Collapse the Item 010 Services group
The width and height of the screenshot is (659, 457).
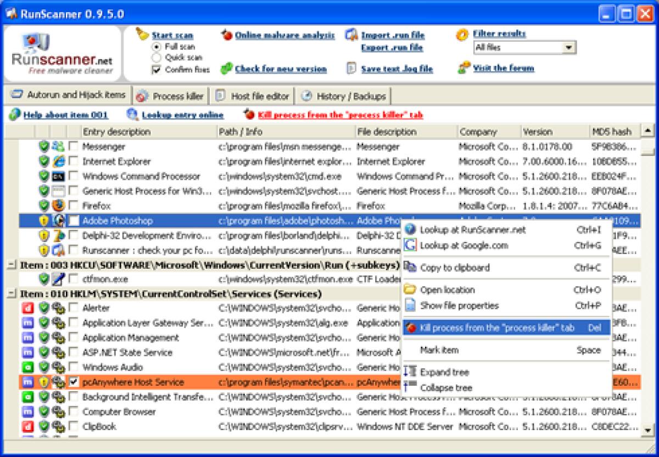click(x=11, y=294)
